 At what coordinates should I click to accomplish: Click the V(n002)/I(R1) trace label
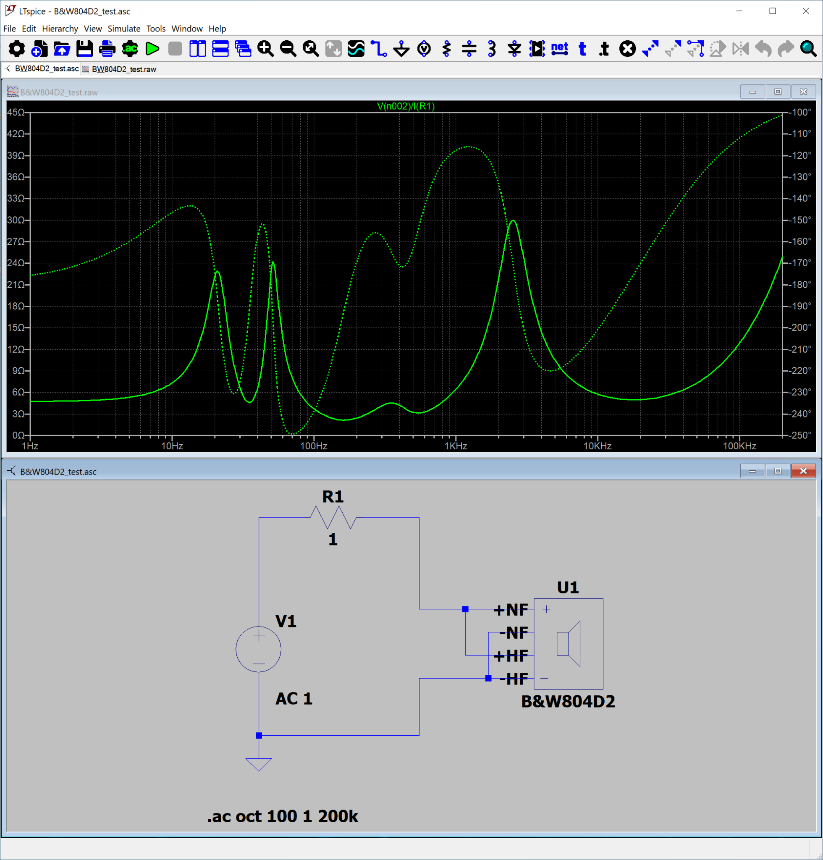pyautogui.click(x=406, y=106)
